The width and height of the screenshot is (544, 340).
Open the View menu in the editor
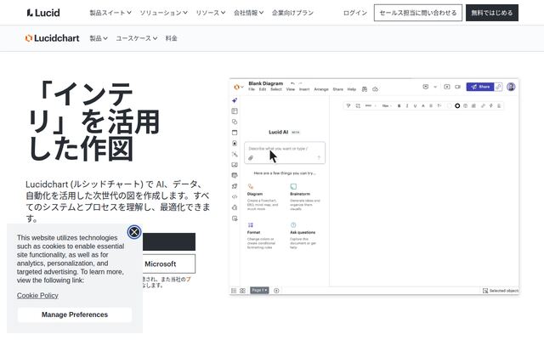click(291, 89)
